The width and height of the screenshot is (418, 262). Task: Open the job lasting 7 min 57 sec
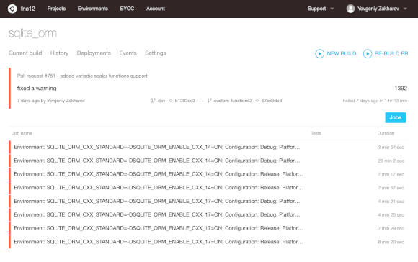(208, 188)
